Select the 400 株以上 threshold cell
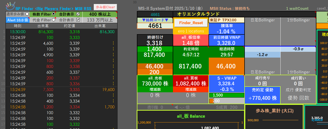 pyautogui.click(x=100, y=14)
